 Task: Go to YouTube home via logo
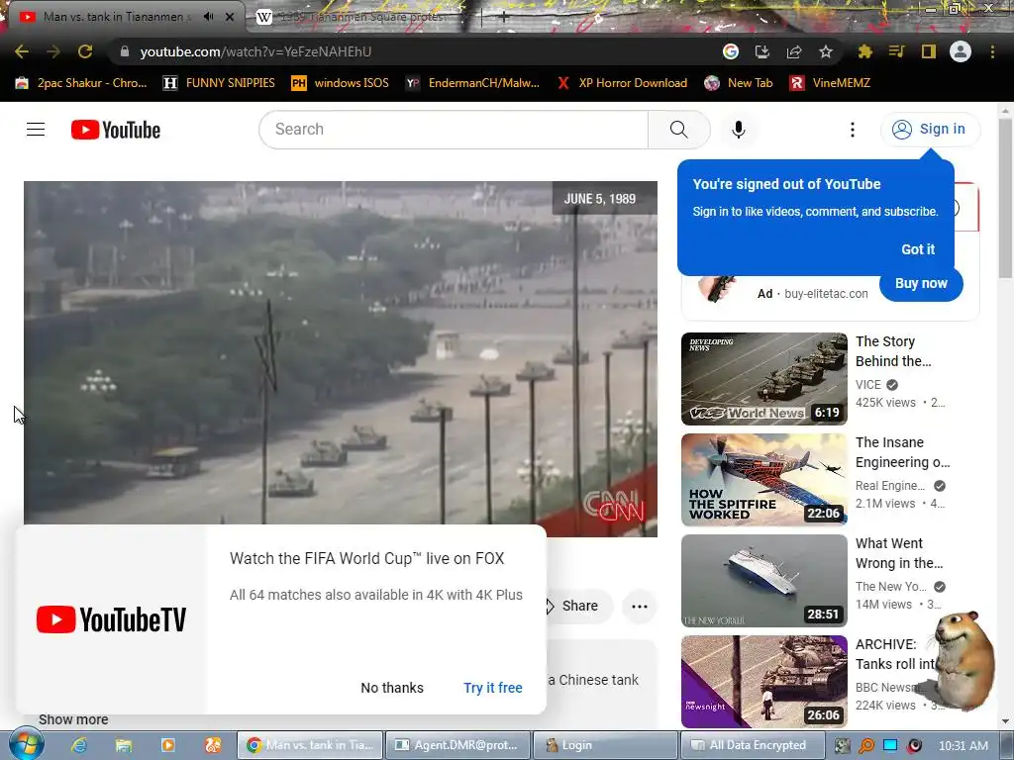[116, 130]
